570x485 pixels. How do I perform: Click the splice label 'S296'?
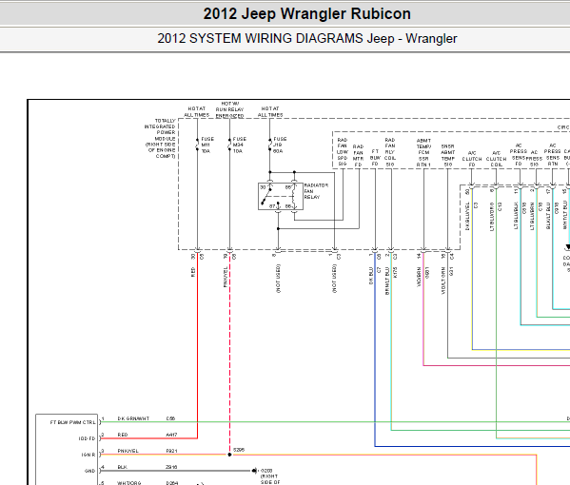point(239,450)
